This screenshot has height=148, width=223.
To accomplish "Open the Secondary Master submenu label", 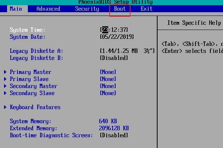I will pos(33,86).
